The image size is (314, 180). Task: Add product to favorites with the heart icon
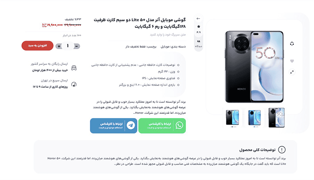pos(292,61)
